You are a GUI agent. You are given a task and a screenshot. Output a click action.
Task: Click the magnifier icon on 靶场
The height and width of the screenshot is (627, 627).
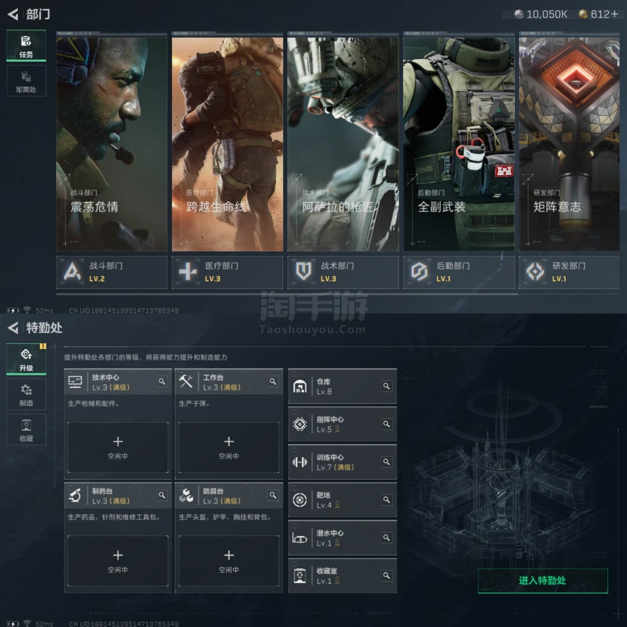387,500
